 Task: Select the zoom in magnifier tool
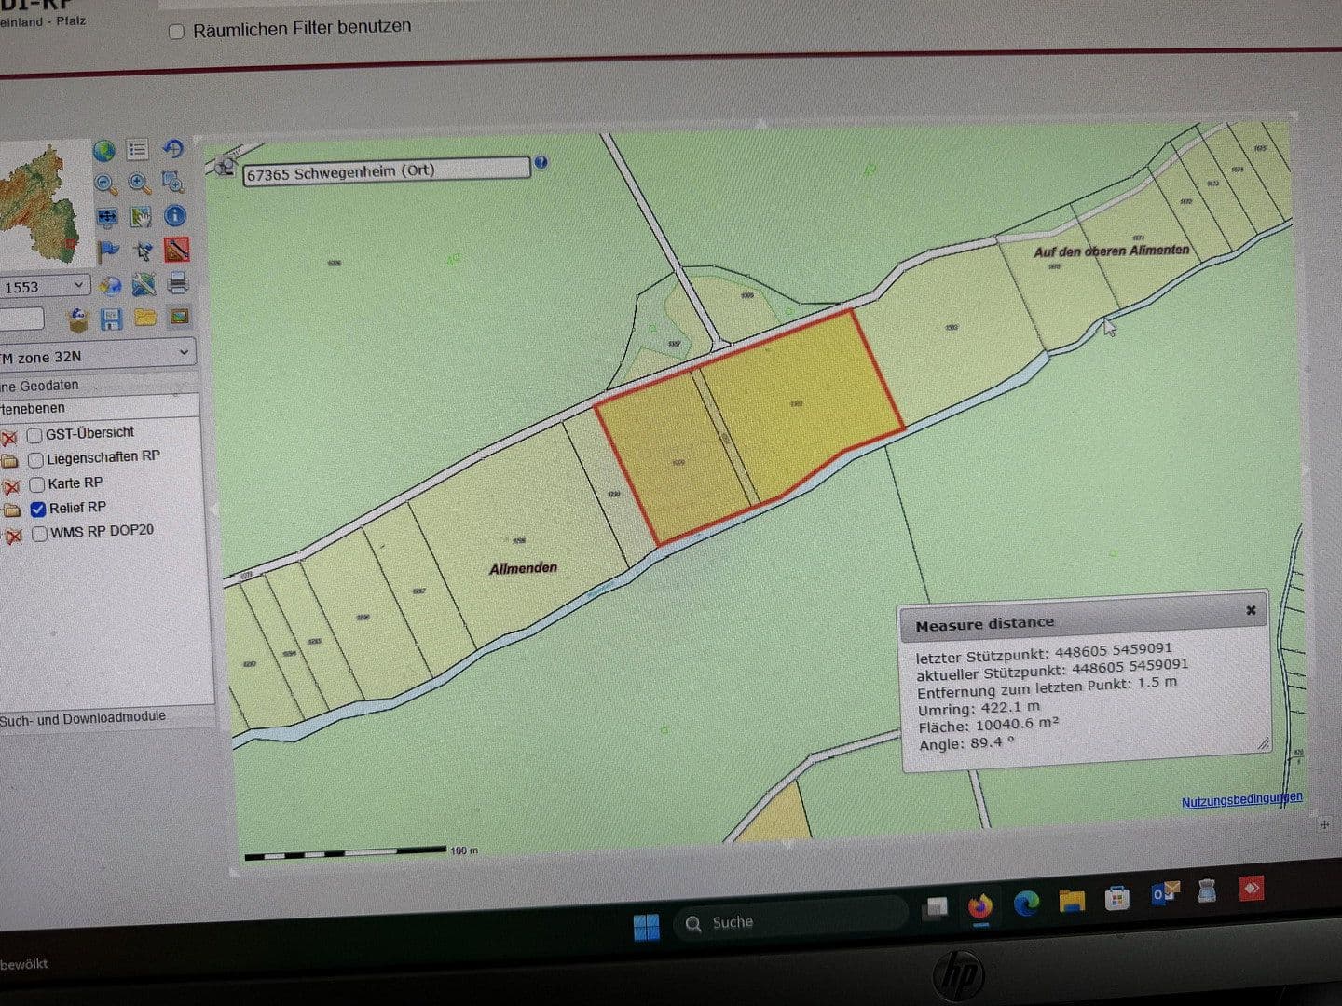(139, 183)
